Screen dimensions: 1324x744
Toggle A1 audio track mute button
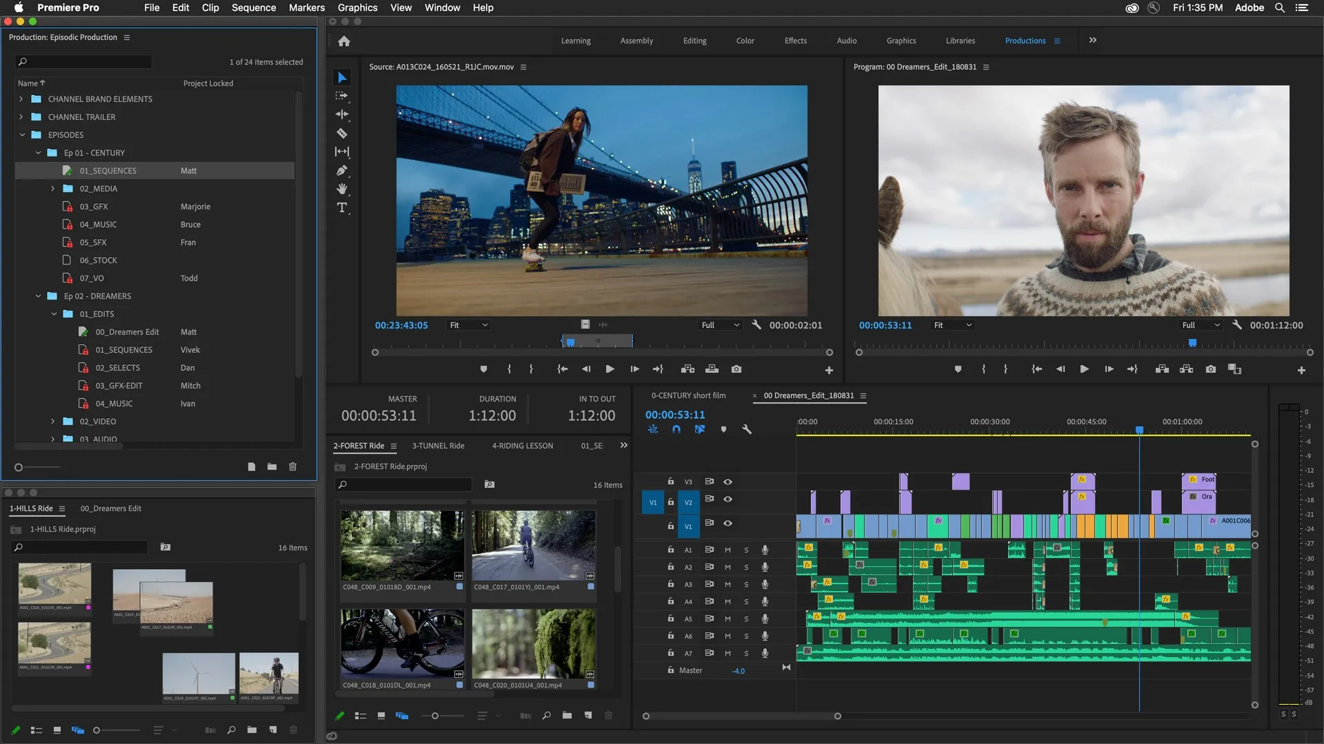[x=727, y=550]
